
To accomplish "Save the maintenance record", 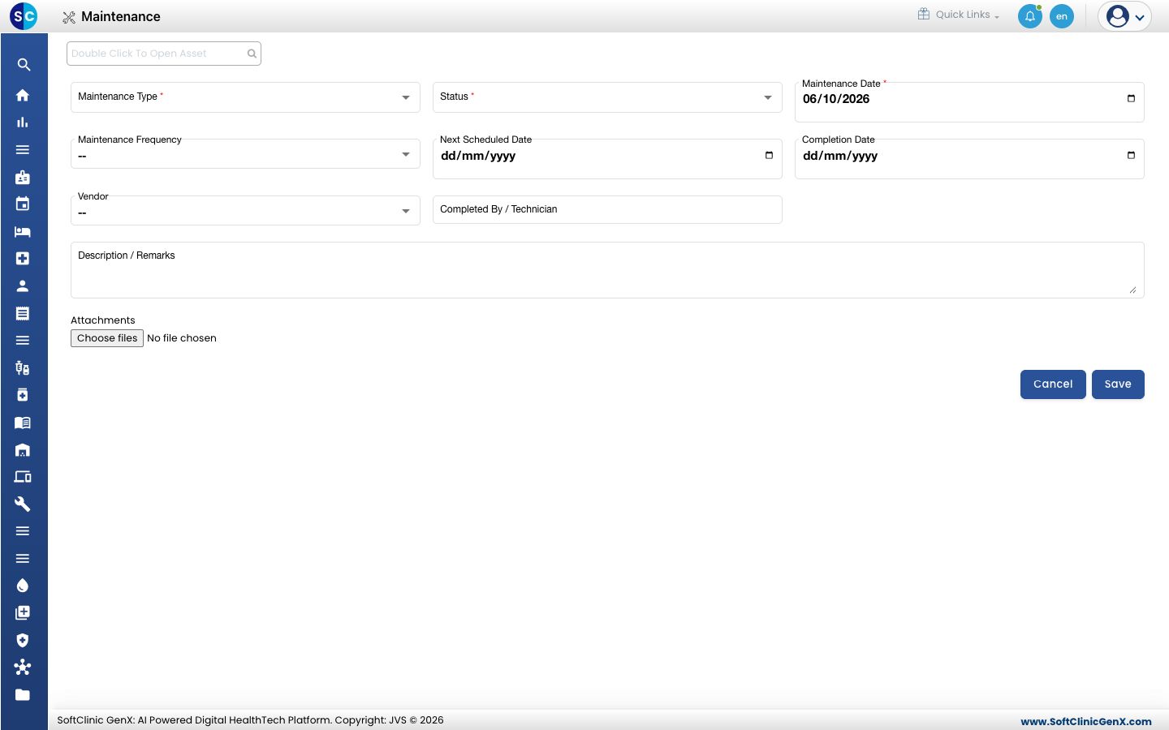I will coord(1118,384).
